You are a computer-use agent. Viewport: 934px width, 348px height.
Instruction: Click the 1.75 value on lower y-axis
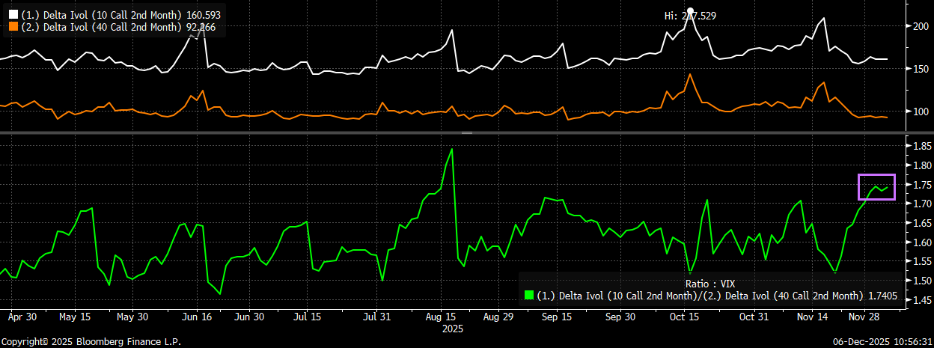[x=921, y=185]
